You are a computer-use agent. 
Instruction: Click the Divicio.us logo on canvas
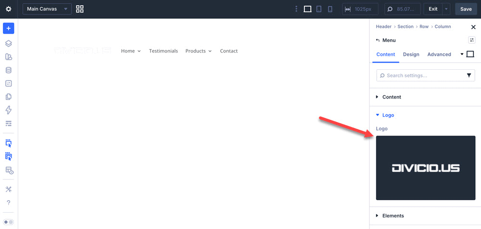pos(83,51)
